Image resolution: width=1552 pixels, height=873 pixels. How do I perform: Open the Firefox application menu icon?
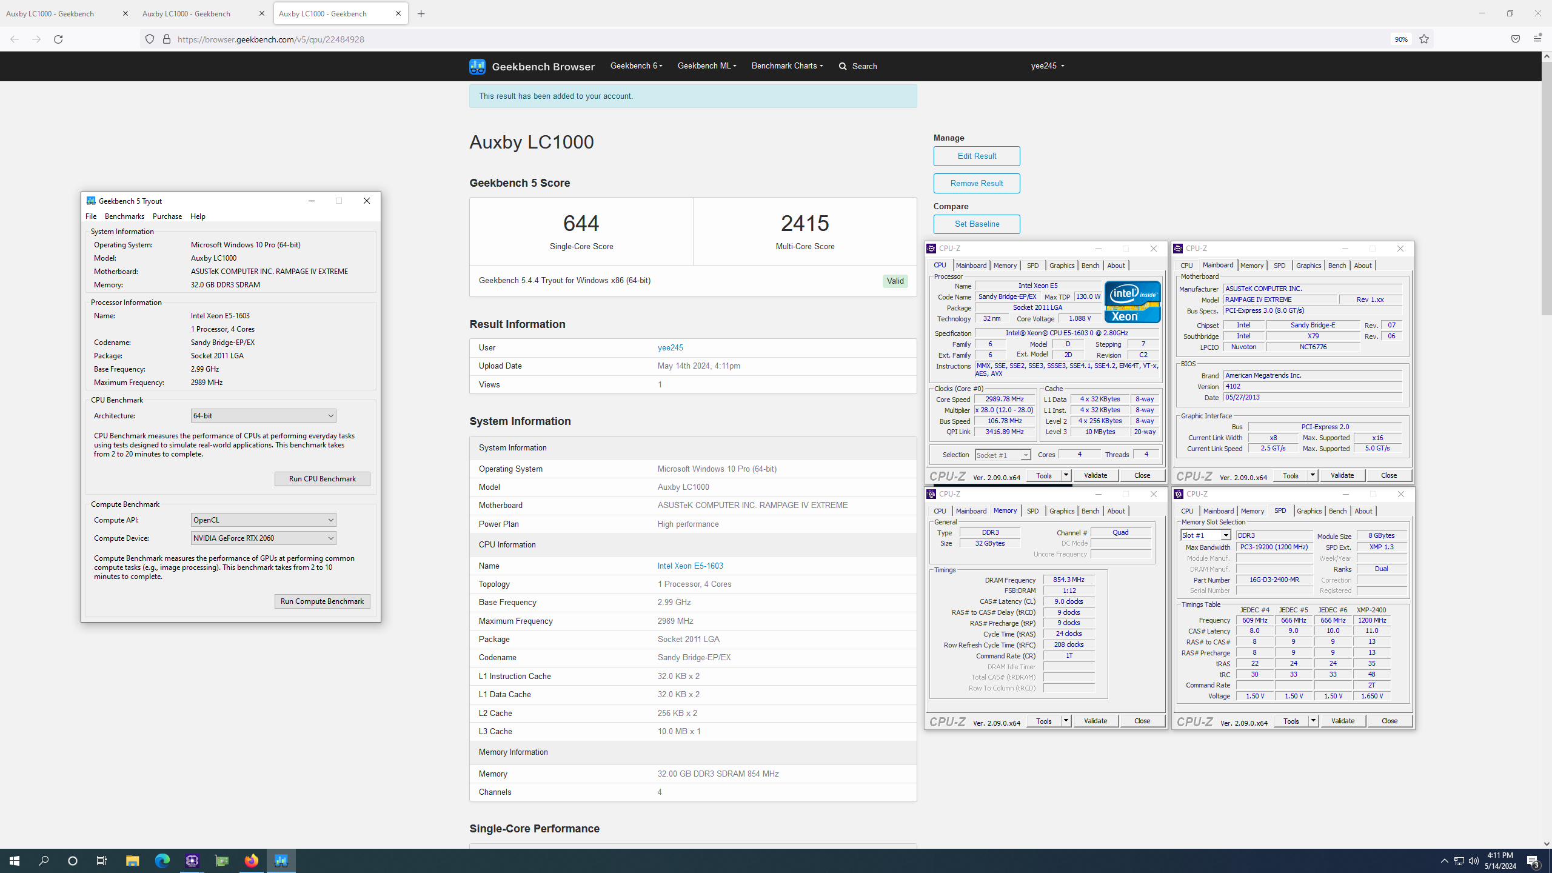pos(1537,39)
